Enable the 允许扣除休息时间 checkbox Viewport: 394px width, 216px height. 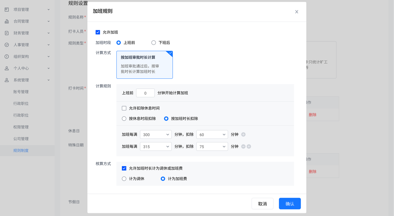(x=124, y=108)
